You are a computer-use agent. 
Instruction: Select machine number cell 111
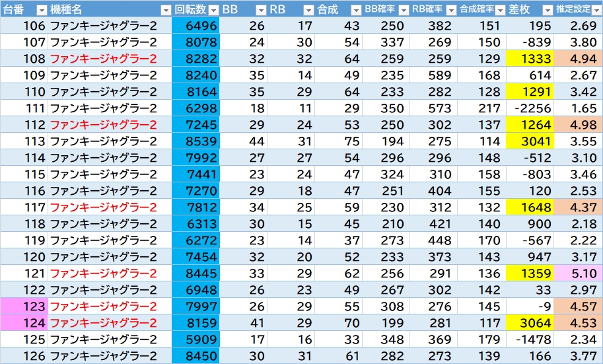(x=24, y=108)
